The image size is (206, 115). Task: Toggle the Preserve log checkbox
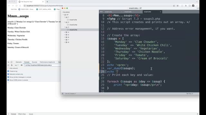tap(8, 71)
